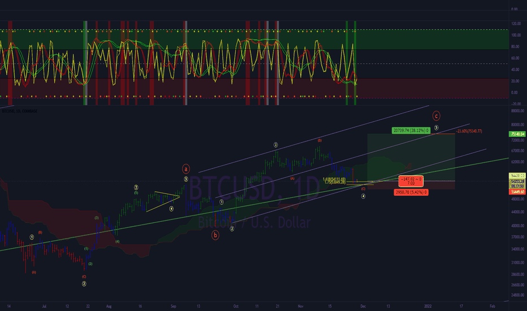Click the green 20739.74 (38.12%) profit label
Image resolution: width=527 pixels, height=311 pixels.
click(x=411, y=131)
